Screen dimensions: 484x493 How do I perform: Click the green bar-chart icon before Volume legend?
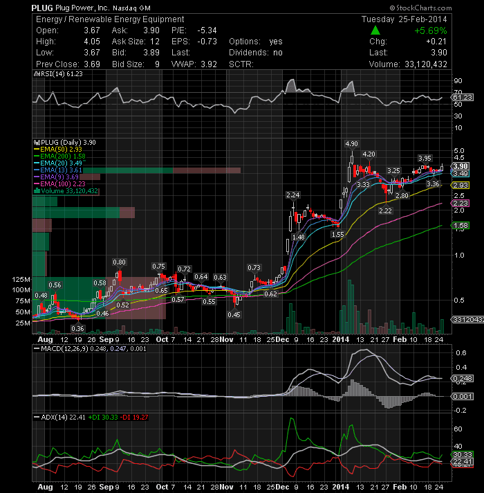pyautogui.click(x=37, y=191)
